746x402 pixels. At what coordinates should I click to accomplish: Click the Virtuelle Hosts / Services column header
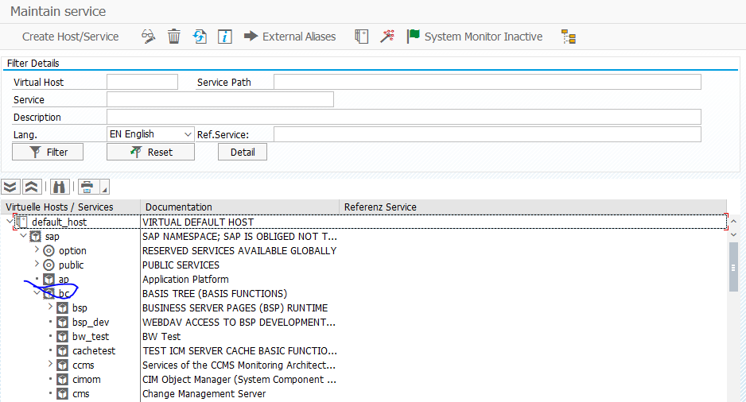(60, 207)
